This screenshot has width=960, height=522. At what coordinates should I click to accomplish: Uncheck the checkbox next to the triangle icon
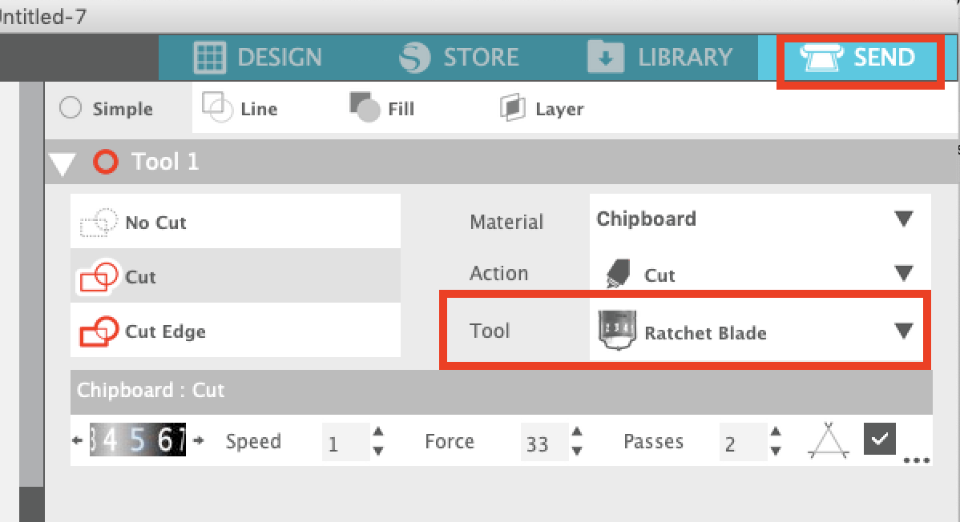[x=878, y=440]
